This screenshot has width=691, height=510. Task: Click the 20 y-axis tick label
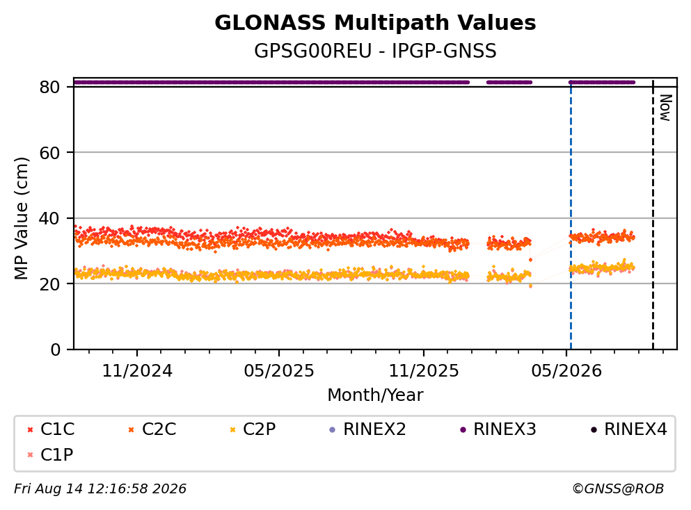click(49, 284)
